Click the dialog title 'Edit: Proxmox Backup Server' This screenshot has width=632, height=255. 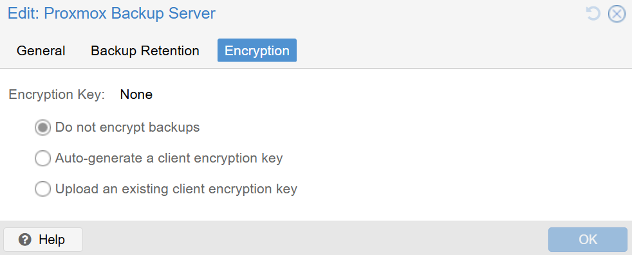(111, 13)
